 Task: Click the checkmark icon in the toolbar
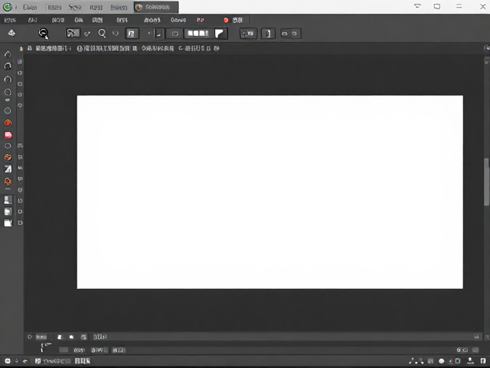pos(87,34)
